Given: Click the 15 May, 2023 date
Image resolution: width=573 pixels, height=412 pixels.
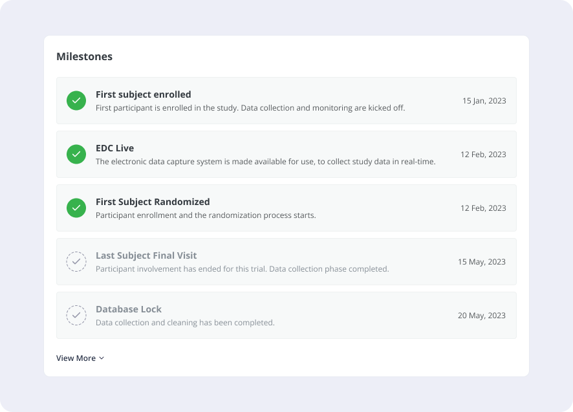Looking at the screenshot, I should pos(482,262).
